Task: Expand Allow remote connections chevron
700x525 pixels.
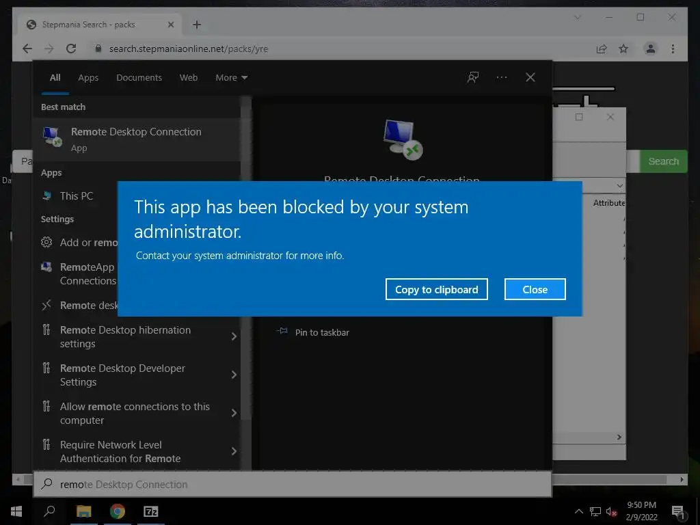Action: [234, 414]
